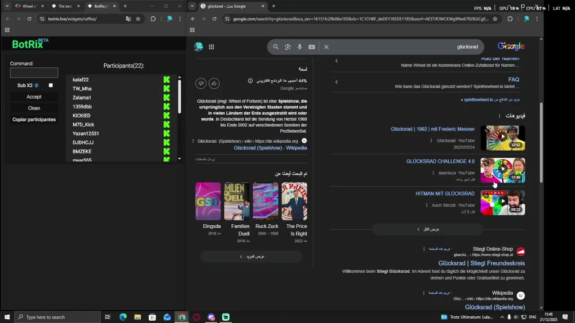
Task: Open a new tab in BotRix window
Action: click(x=125, y=6)
